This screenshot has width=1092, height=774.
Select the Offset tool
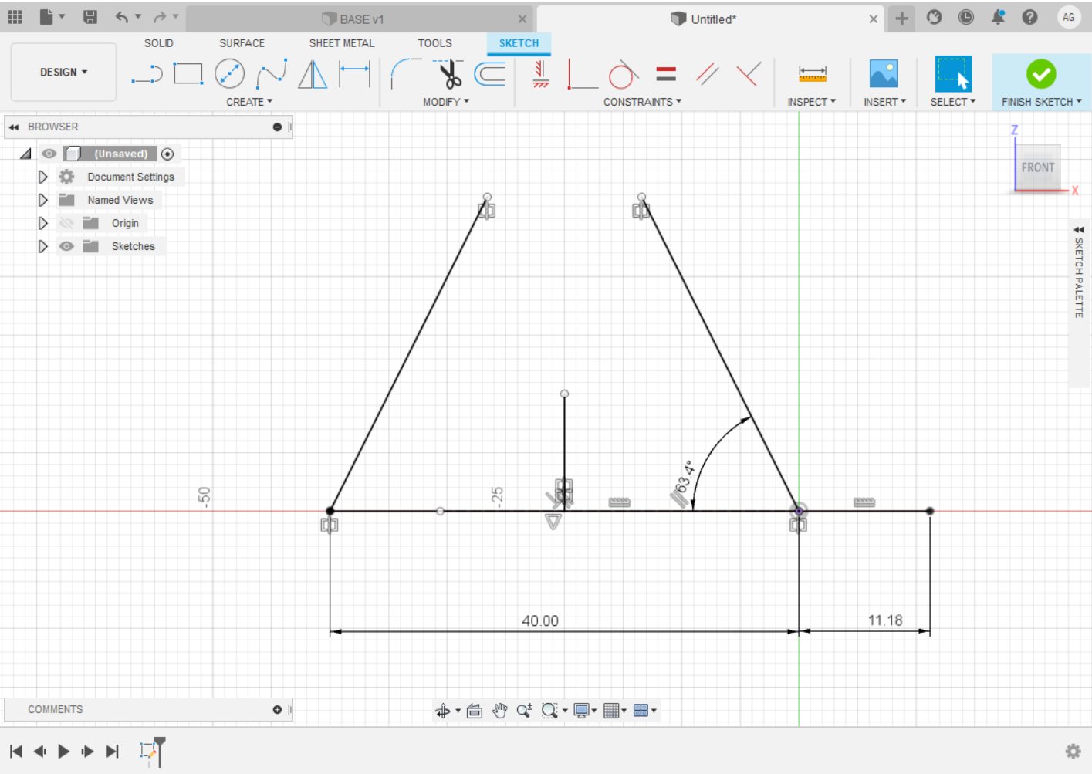[x=490, y=74]
